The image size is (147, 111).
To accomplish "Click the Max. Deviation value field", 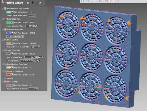I will click(x=26, y=61).
